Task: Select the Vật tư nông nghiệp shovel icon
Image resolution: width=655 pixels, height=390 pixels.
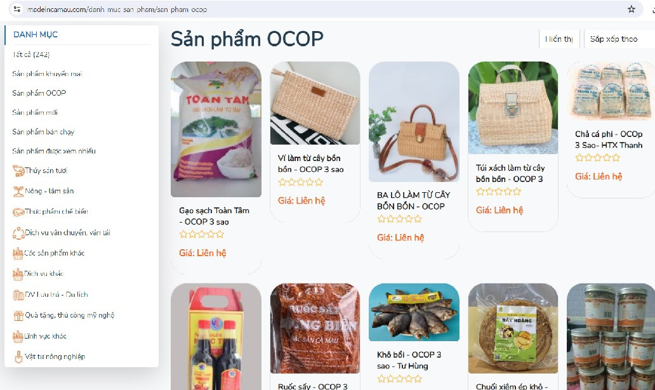Action: pyautogui.click(x=18, y=356)
